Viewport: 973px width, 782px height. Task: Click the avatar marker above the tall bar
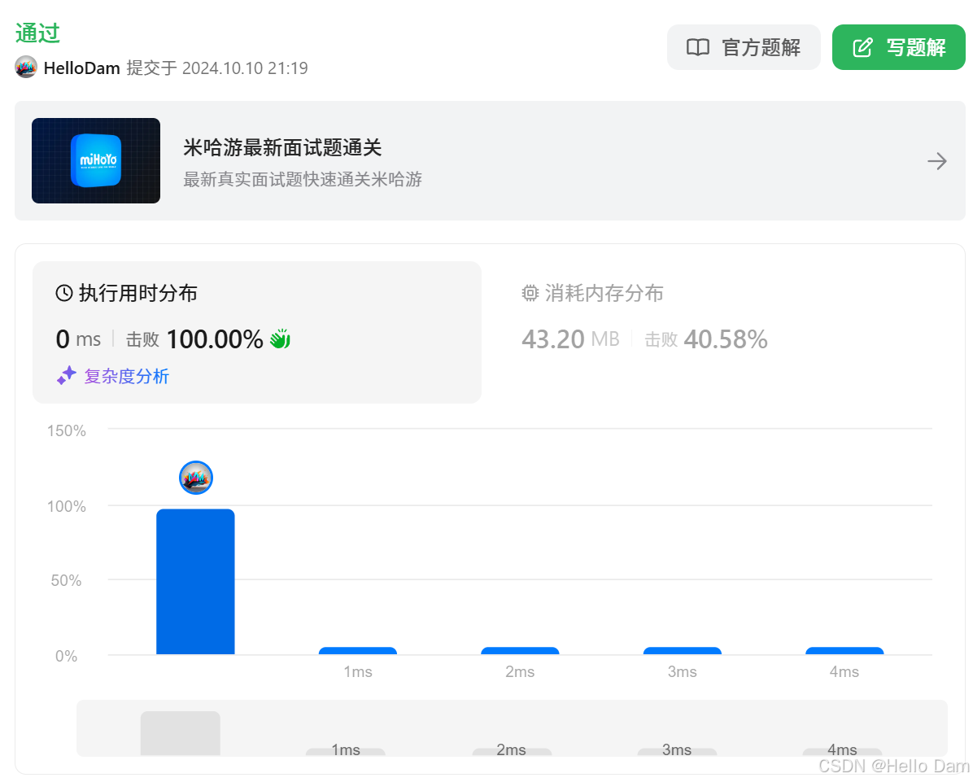(x=196, y=478)
